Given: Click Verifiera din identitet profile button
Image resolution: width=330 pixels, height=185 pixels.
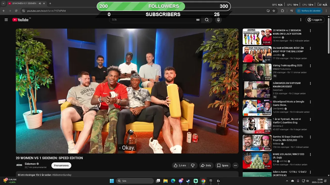Looking at the screenshot, I should [309, 11].
